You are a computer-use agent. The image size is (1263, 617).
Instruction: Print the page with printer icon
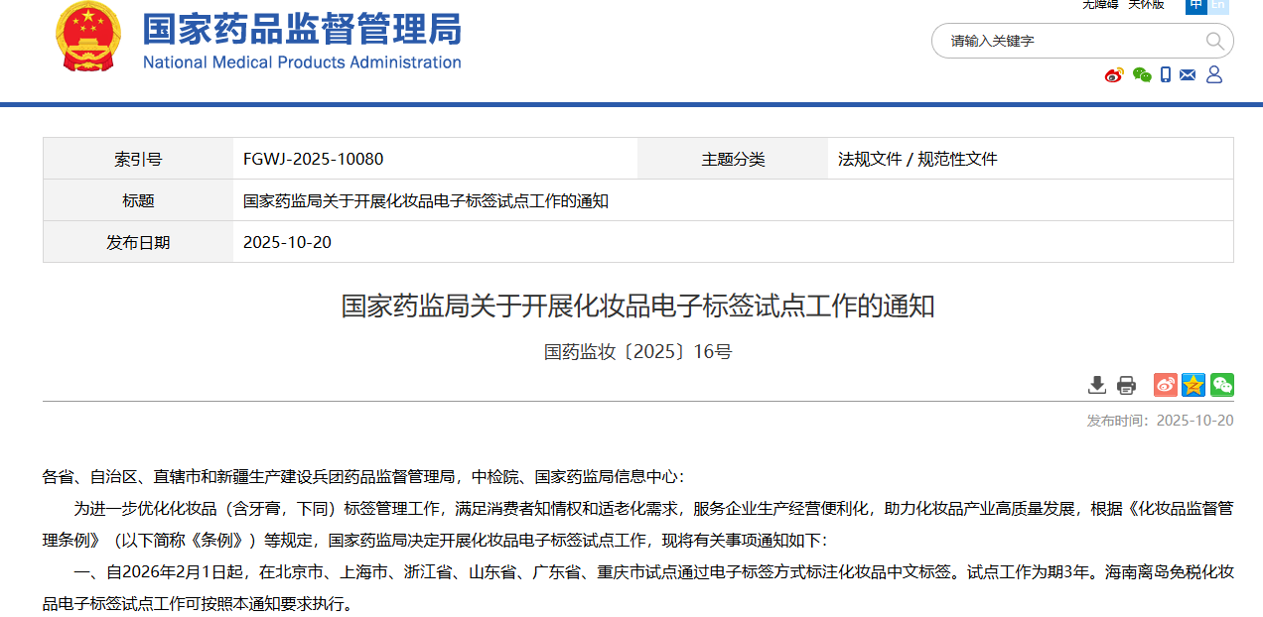1126,385
